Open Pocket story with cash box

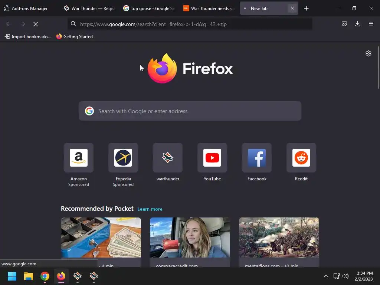[101, 237]
